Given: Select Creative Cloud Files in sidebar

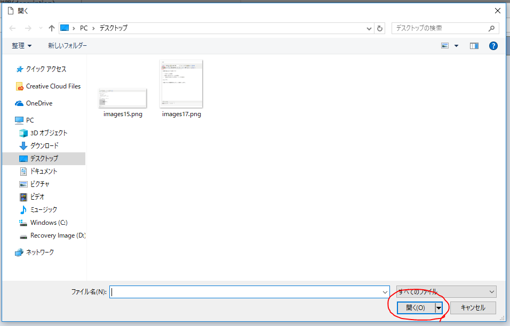Looking at the screenshot, I should coord(53,86).
